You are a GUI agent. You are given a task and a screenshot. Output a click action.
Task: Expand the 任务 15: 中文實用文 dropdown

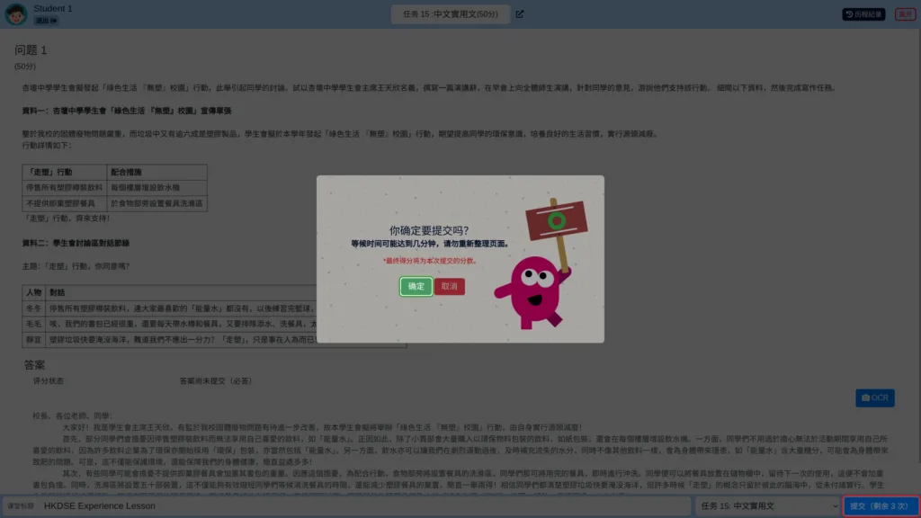(x=768, y=505)
